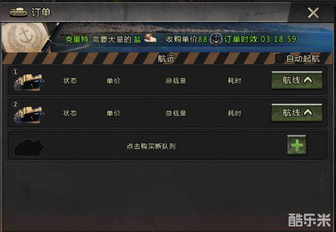
Task: Click 单价 label in ship 1 row
Action: 114,81
